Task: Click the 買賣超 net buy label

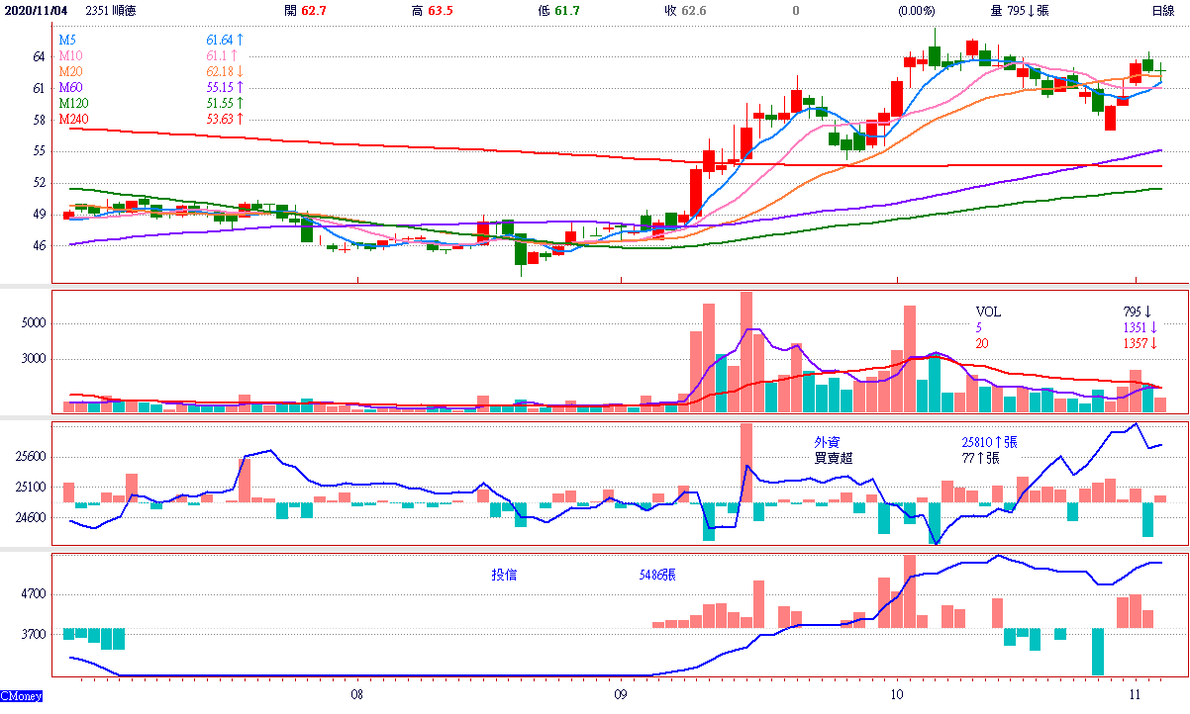Action: coord(833,458)
